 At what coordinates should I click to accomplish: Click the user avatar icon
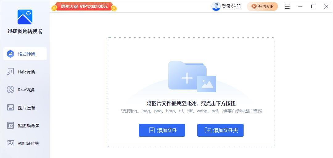click(x=216, y=6)
